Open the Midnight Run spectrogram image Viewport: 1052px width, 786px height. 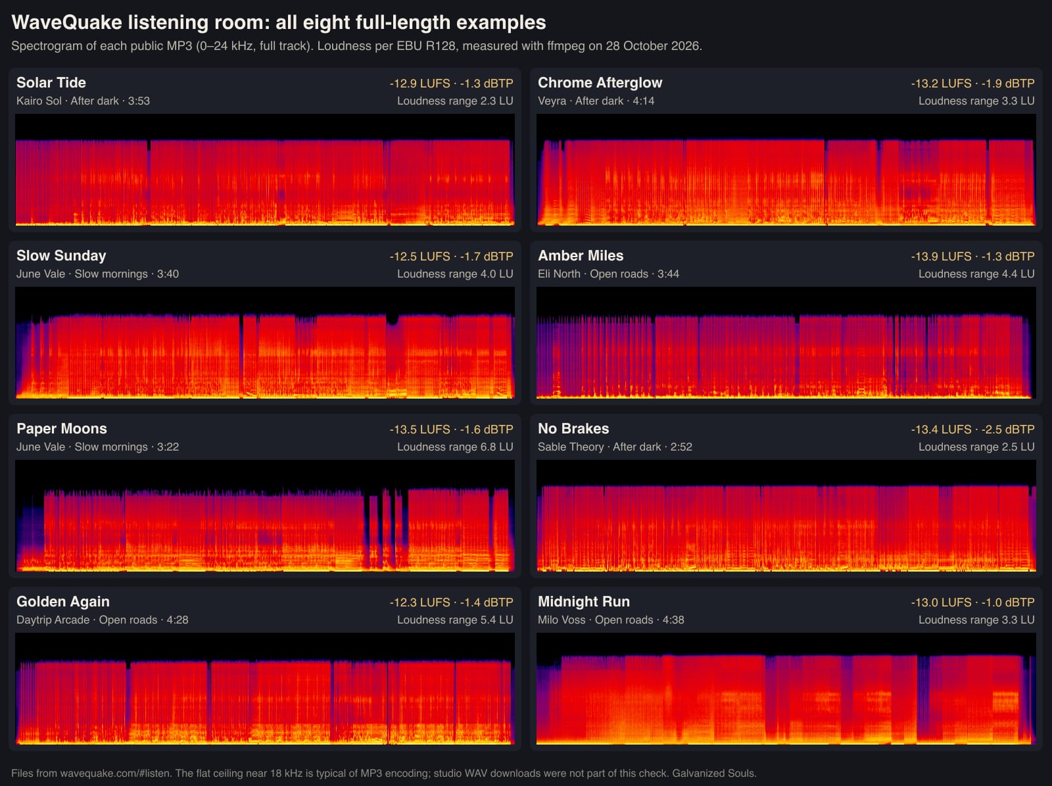pyautogui.click(x=786, y=689)
